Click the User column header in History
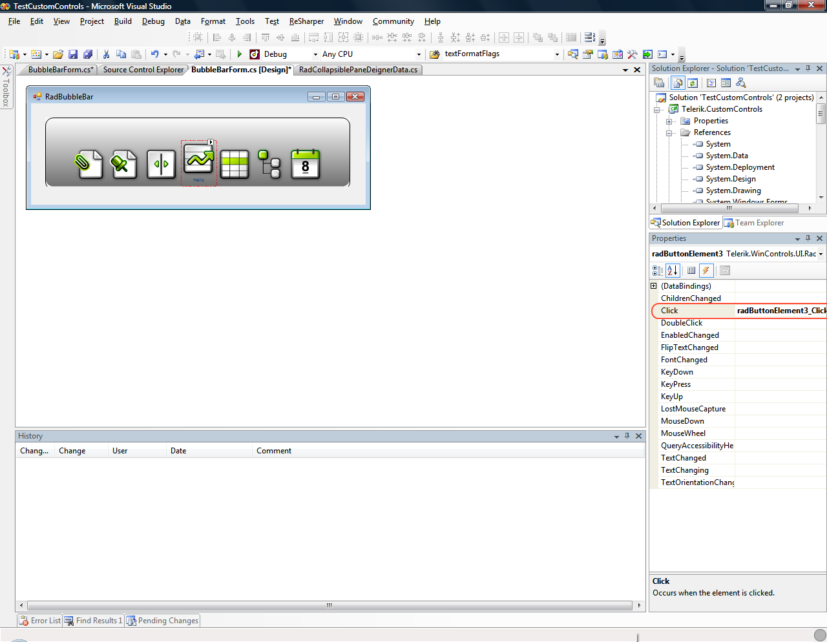Image resolution: width=827 pixels, height=642 pixels. pos(137,451)
